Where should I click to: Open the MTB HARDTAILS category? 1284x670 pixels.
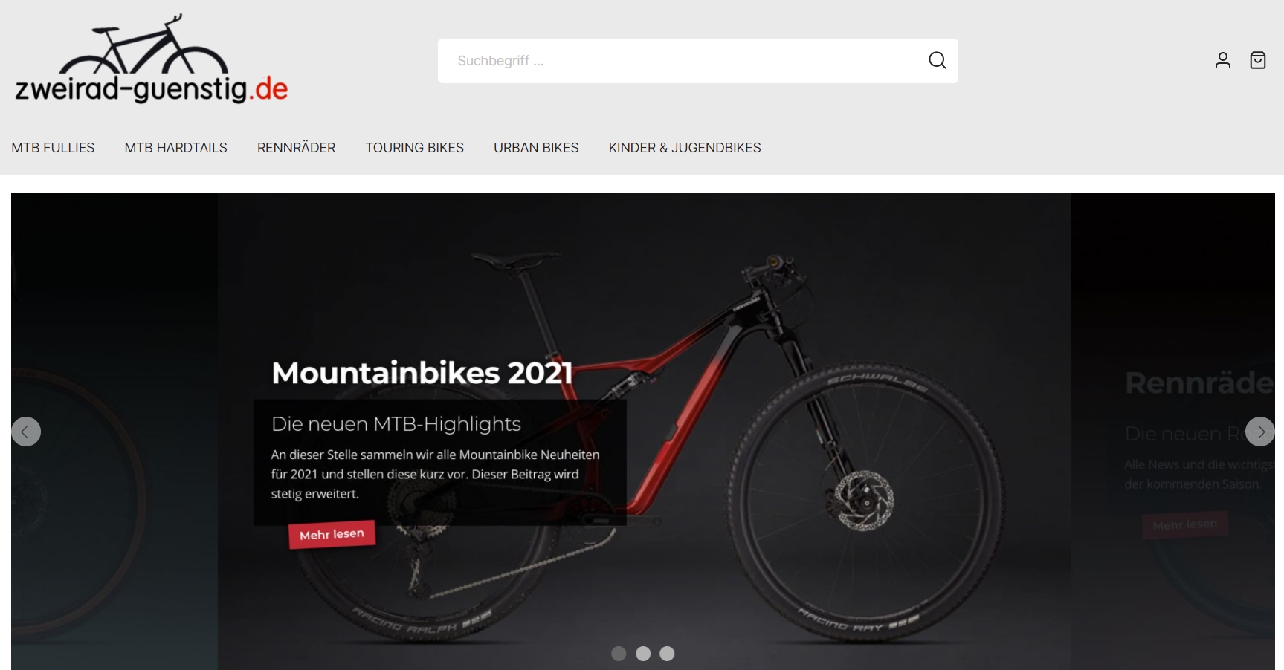point(176,148)
